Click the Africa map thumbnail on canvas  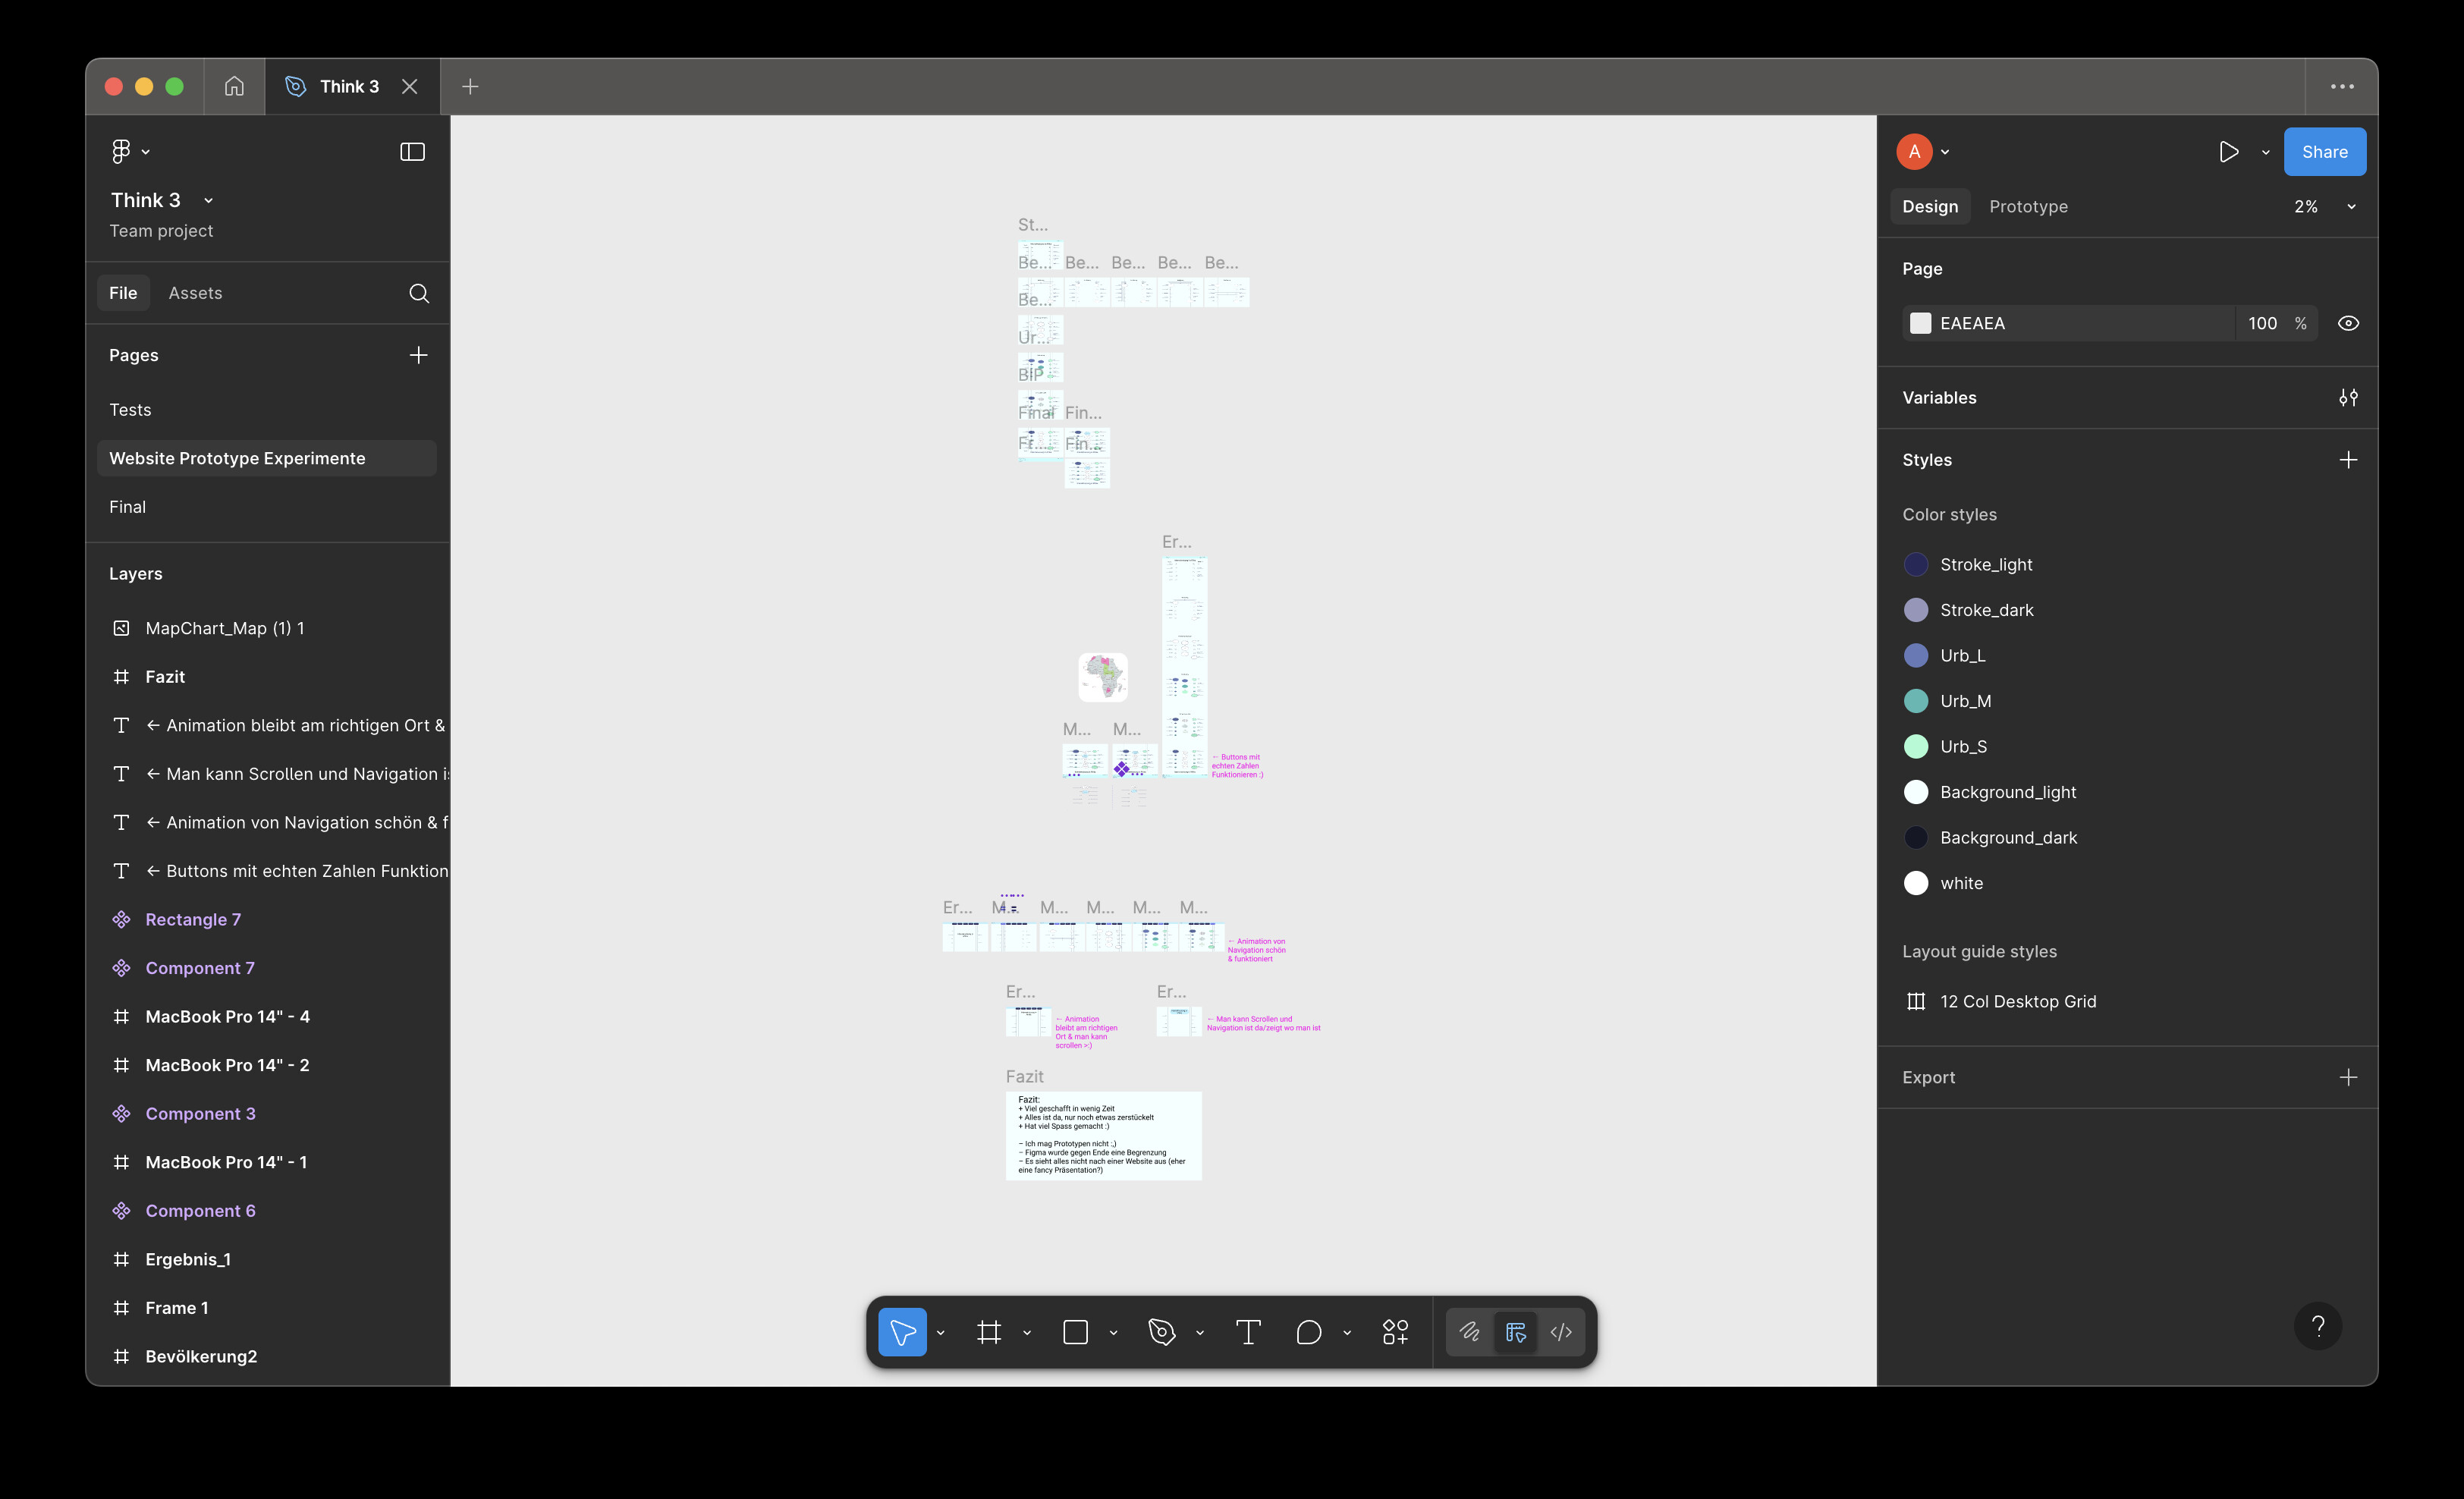click(x=1103, y=677)
